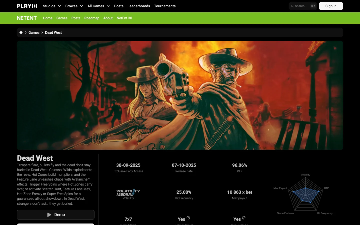Click the Sign in button
Viewport: 360px width, 225px height.
click(x=331, y=6)
